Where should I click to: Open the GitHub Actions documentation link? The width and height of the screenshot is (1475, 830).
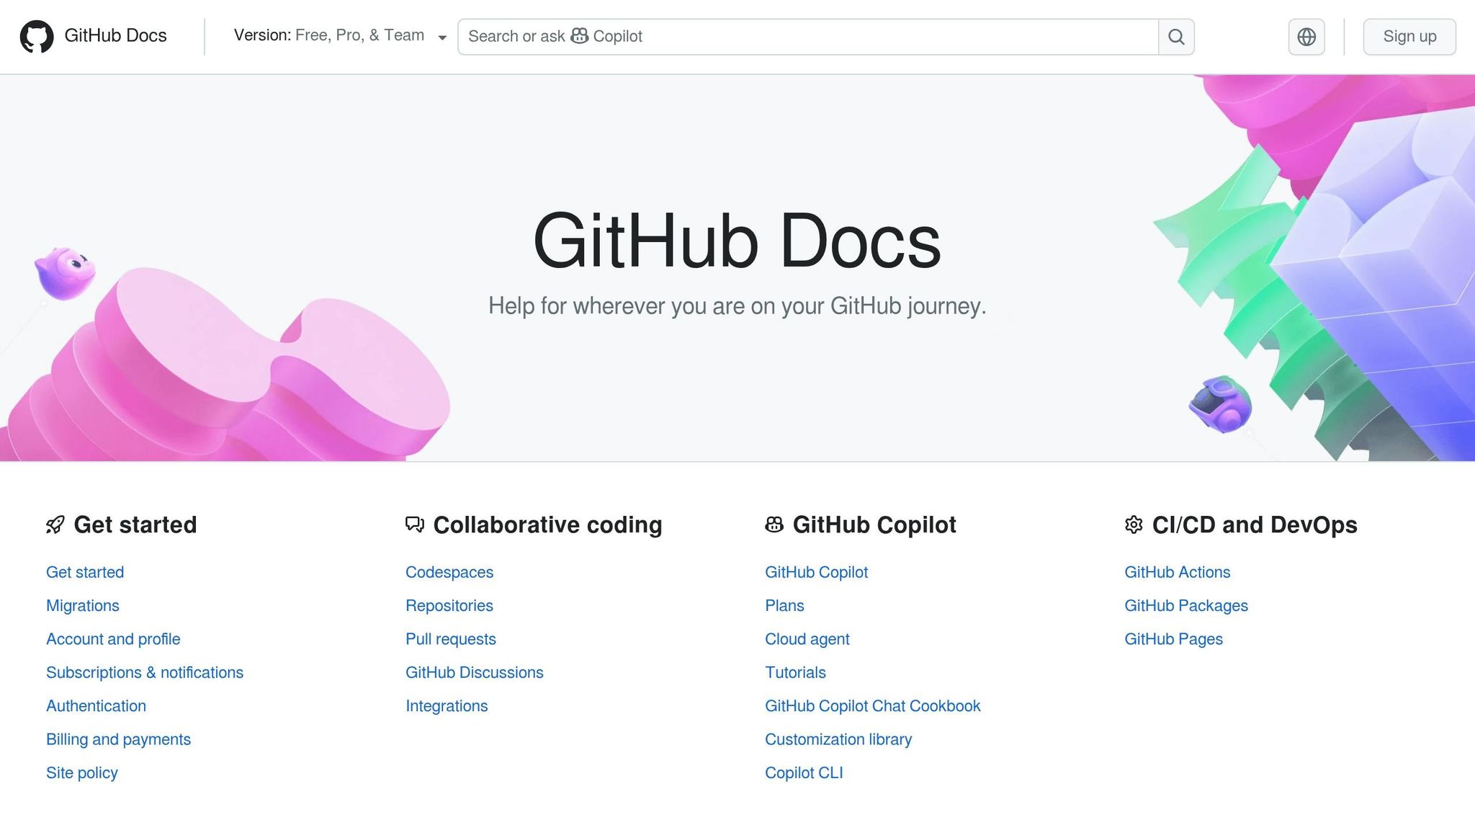tap(1177, 572)
